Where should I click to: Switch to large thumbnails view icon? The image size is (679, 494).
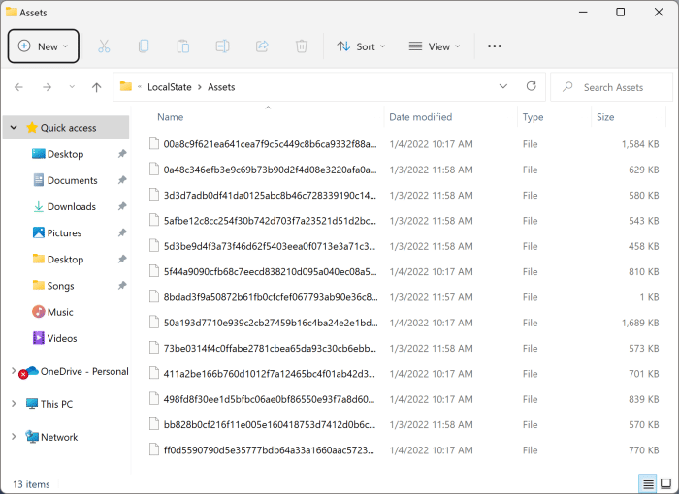coord(665,484)
